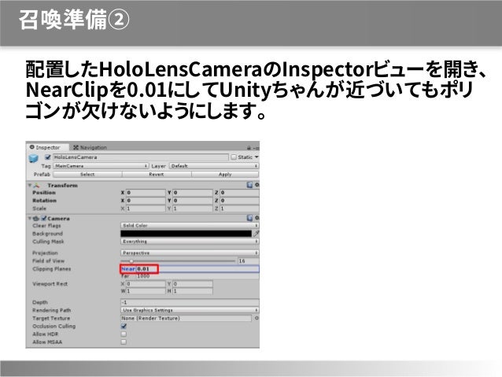Click the Inspector panel lock icon
The image size is (502, 377).
click(x=249, y=148)
